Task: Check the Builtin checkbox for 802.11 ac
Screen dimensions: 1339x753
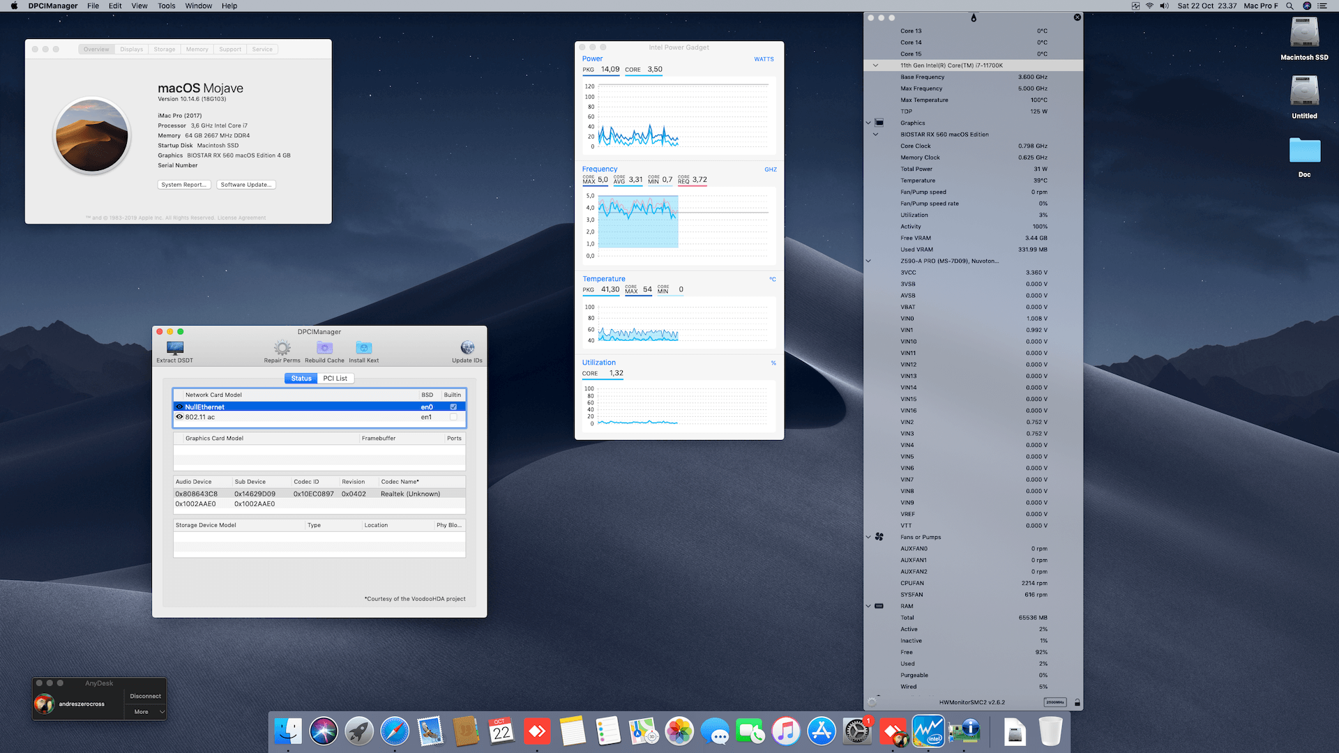Action: click(453, 417)
